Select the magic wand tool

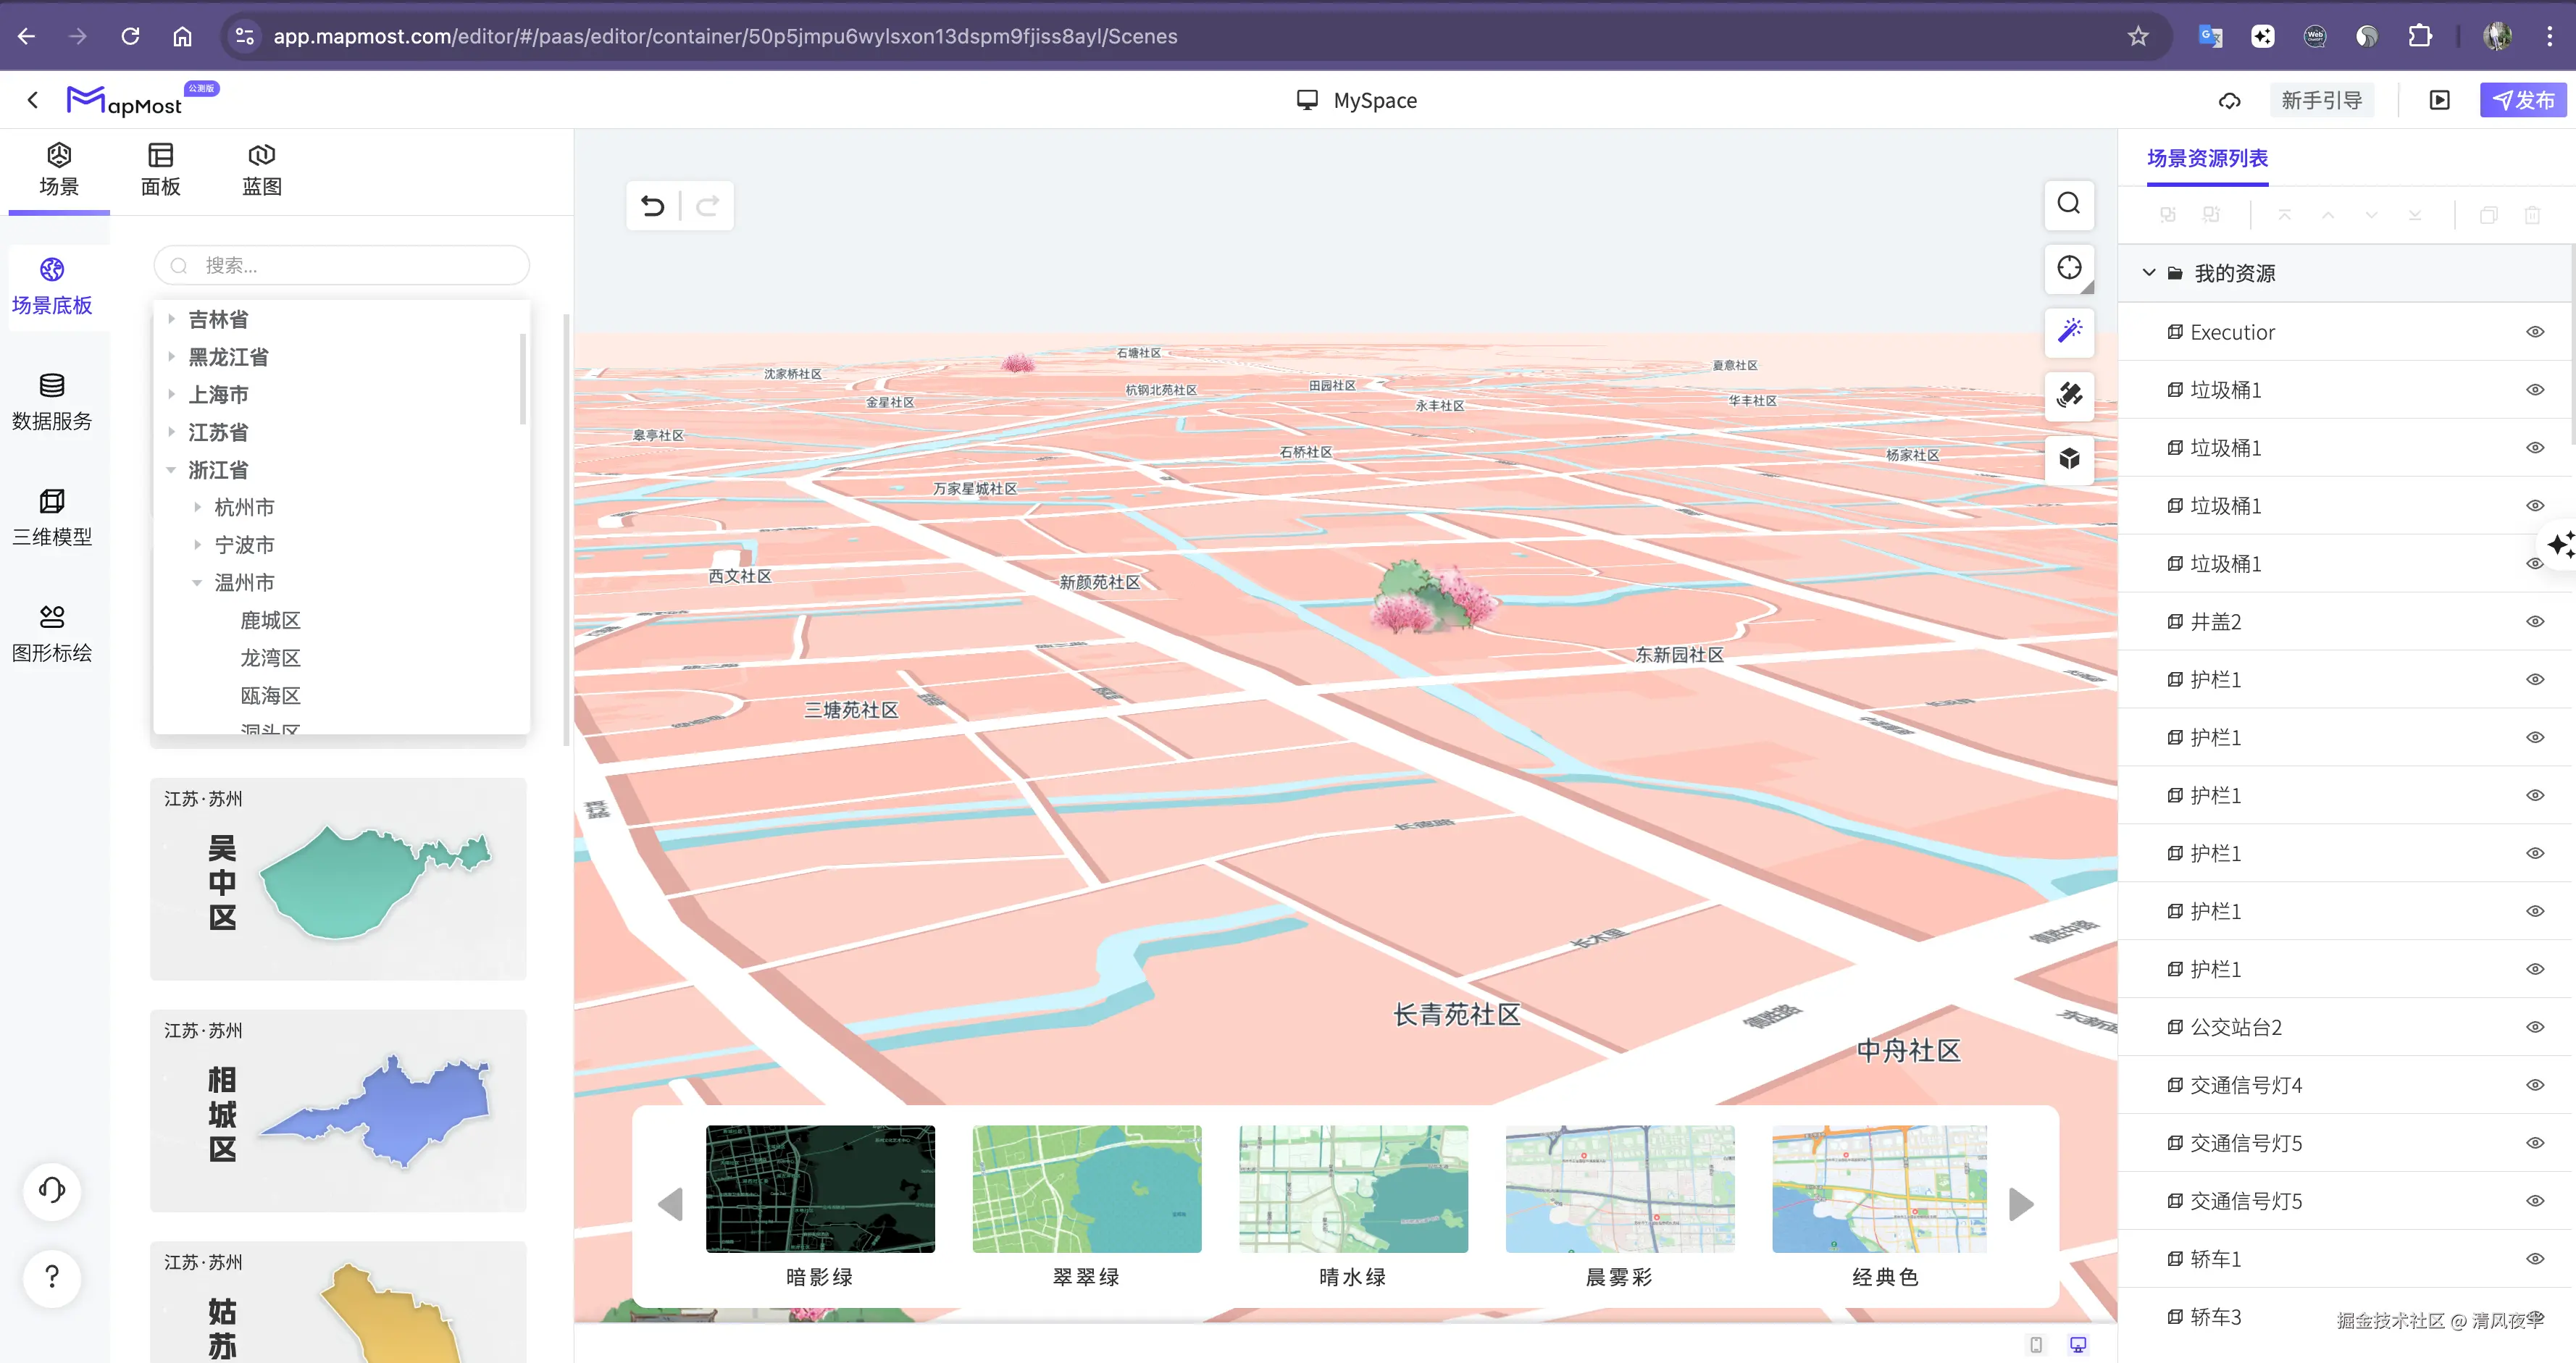[x=2069, y=330]
